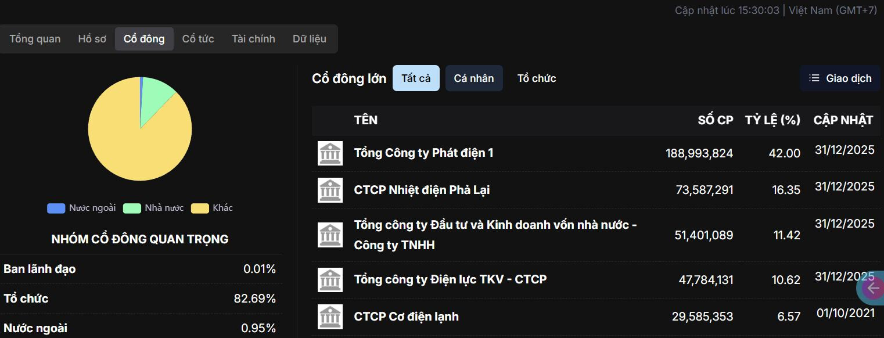Click the list icon in Giao dịch button
This screenshot has height=338, width=884.
pos(814,78)
